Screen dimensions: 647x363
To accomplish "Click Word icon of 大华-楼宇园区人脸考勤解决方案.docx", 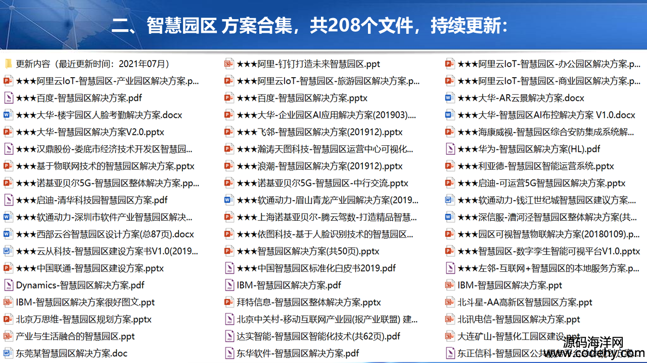I will [8, 115].
